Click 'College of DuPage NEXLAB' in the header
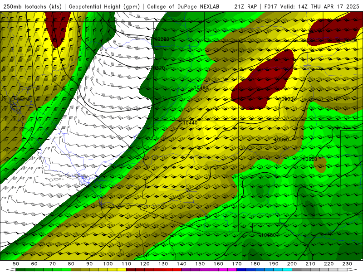Image resolution: width=363 pixels, height=272 pixels. (x=183, y=6)
